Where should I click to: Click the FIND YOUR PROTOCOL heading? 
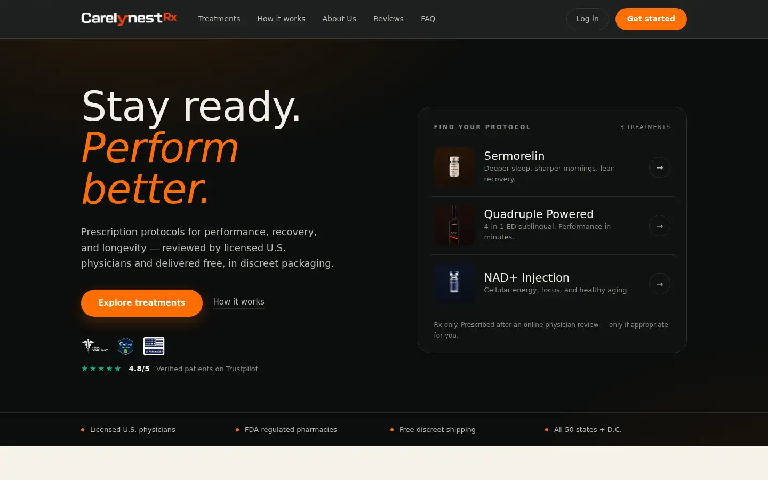(x=482, y=127)
